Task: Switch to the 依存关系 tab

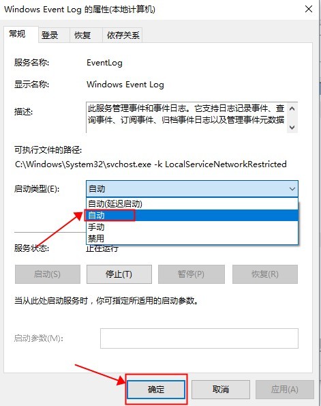Action: pyautogui.click(x=123, y=35)
